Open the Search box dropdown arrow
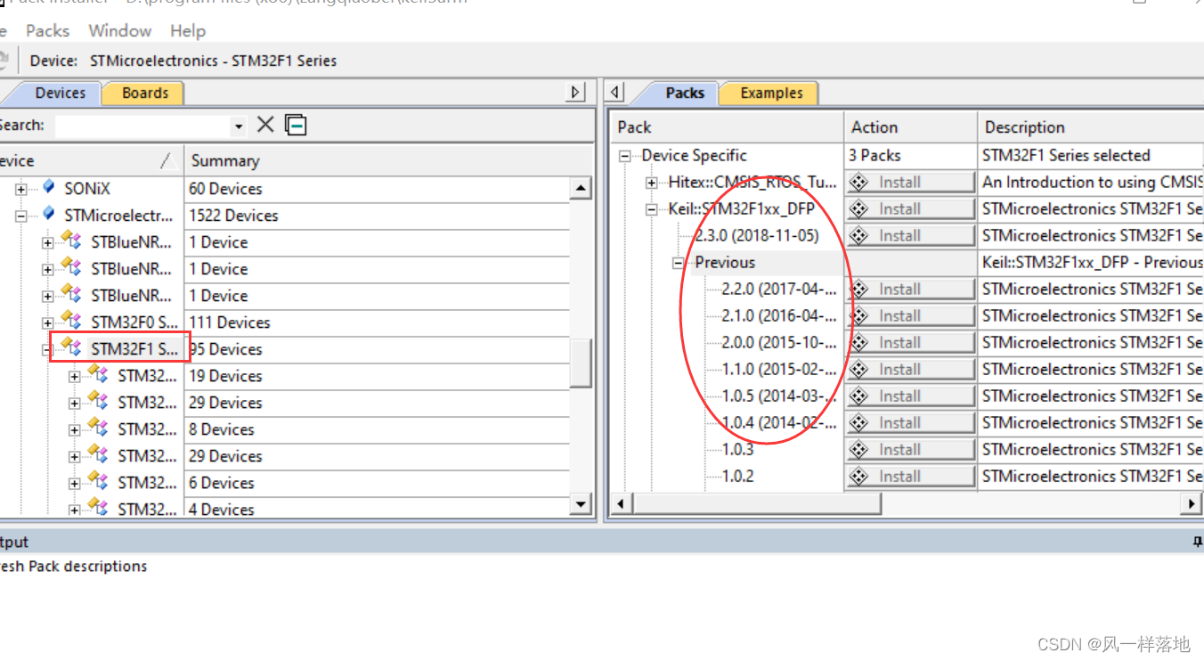The width and height of the screenshot is (1204, 661). coord(239,126)
